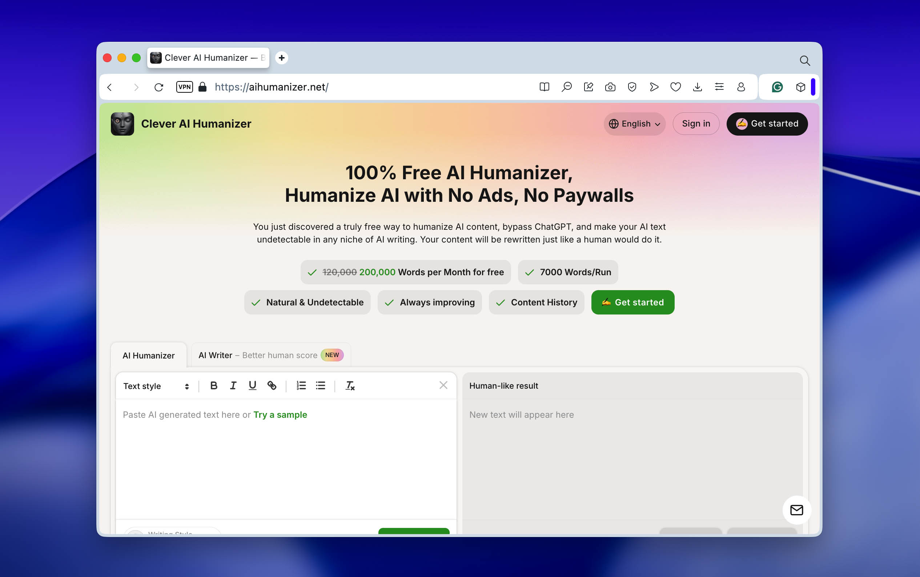
Task: Clear text formatting with the Tx icon
Action: pos(350,386)
